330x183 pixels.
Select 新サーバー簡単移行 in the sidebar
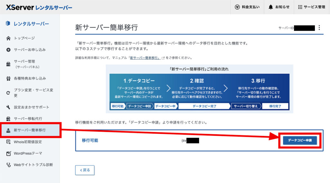click(30, 130)
